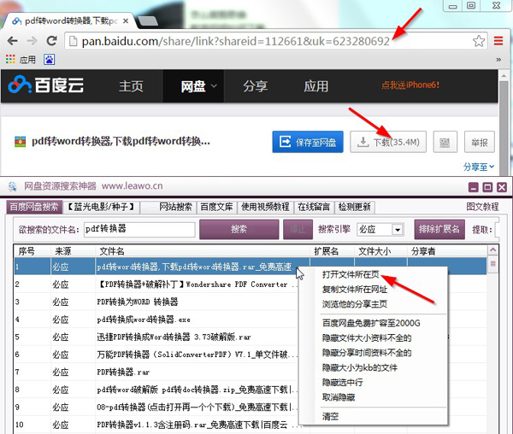Select row PDF转换器v1.1.3含注册码.rar
513x434 pixels.
pos(156,425)
